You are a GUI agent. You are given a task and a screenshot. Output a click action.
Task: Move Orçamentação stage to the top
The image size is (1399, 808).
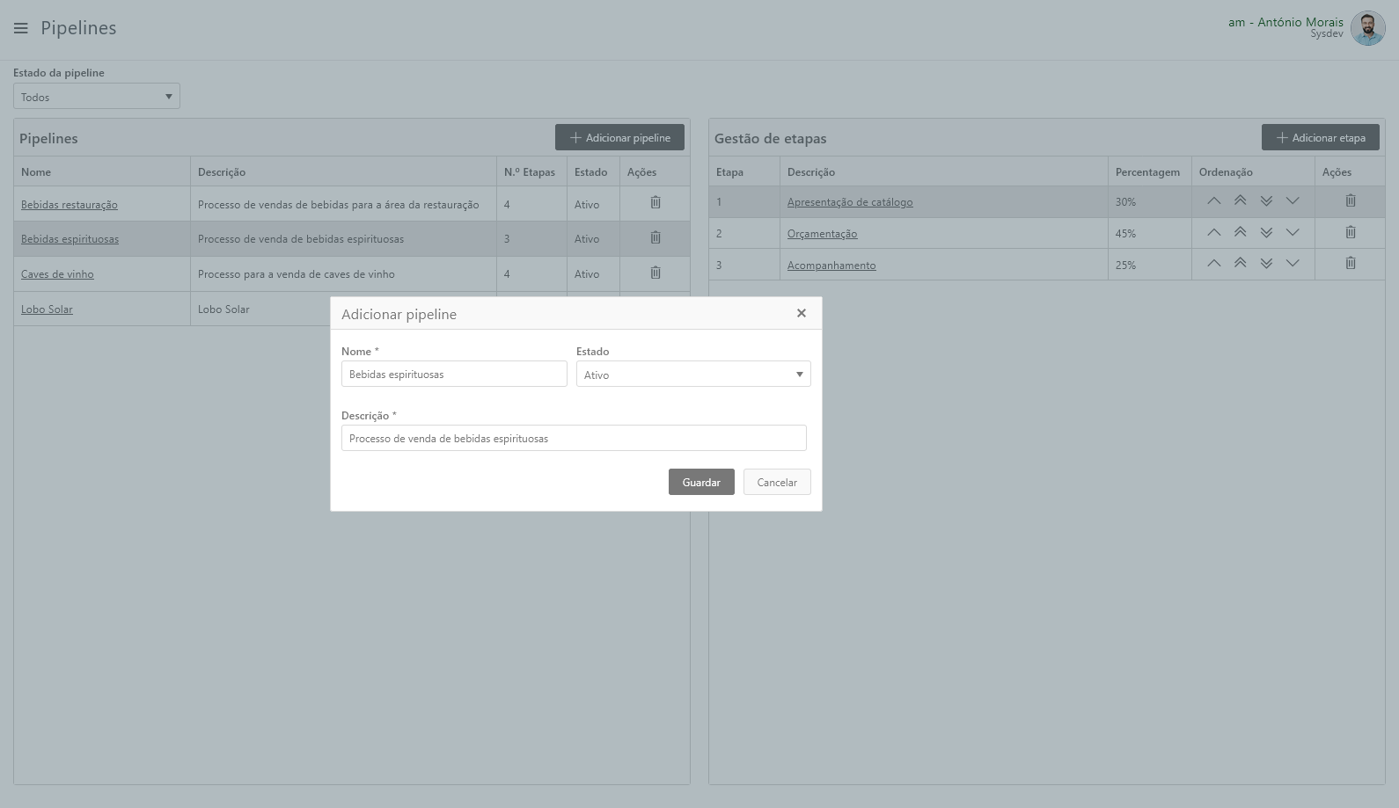(1240, 233)
